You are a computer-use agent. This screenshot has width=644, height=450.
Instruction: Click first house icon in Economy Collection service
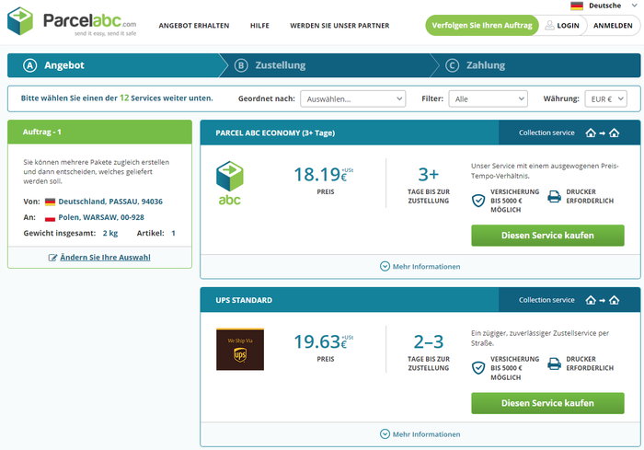click(591, 133)
